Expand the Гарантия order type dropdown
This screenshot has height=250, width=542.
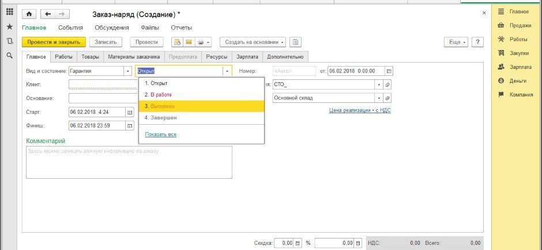click(x=127, y=71)
